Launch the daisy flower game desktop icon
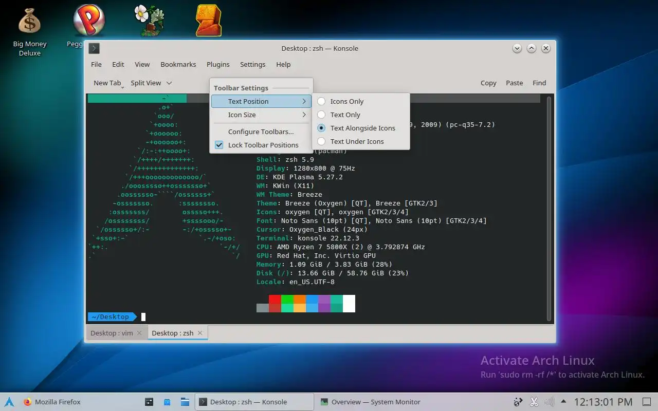The width and height of the screenshot is (658, 411). click(149, 21)
